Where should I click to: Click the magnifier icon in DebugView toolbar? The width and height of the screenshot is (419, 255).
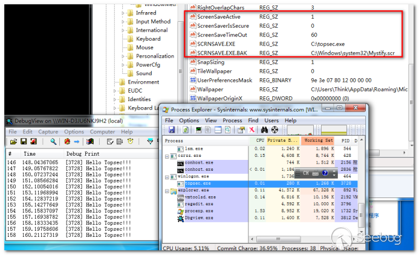point(53,142)
